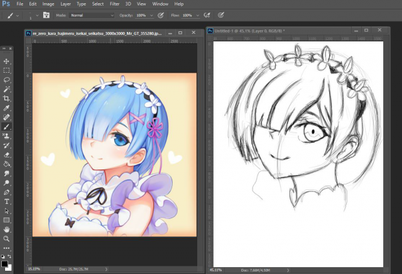This screenshot has width=402, height=274.
Task: Open the Edit menu
Action: [x=33, y=4]
